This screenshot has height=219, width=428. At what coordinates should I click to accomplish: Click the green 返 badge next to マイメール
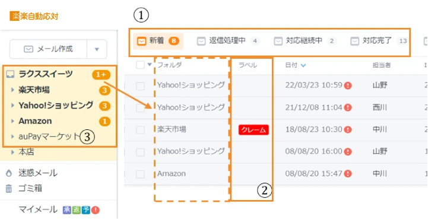pos(77,210)
